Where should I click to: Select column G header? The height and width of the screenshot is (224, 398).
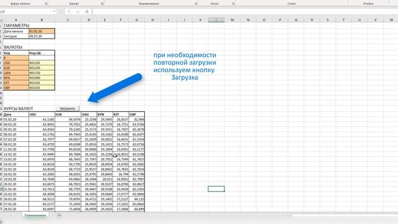(137, 20)
